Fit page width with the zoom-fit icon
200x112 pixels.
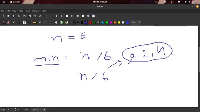tap(72, 16)
